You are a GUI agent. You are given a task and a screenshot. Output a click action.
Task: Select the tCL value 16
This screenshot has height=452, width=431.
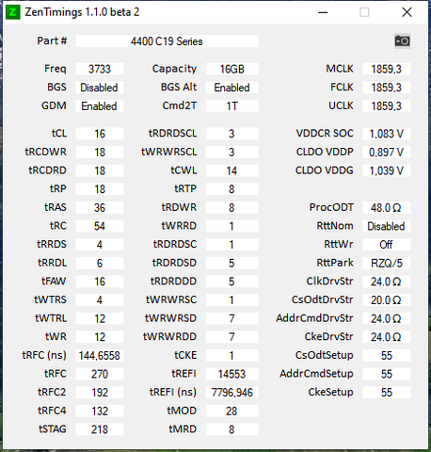[x=100, y=134]
